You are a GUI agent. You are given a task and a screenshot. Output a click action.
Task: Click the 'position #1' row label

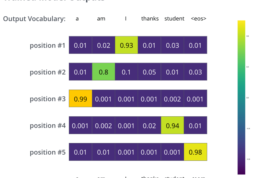coord(48,45)
